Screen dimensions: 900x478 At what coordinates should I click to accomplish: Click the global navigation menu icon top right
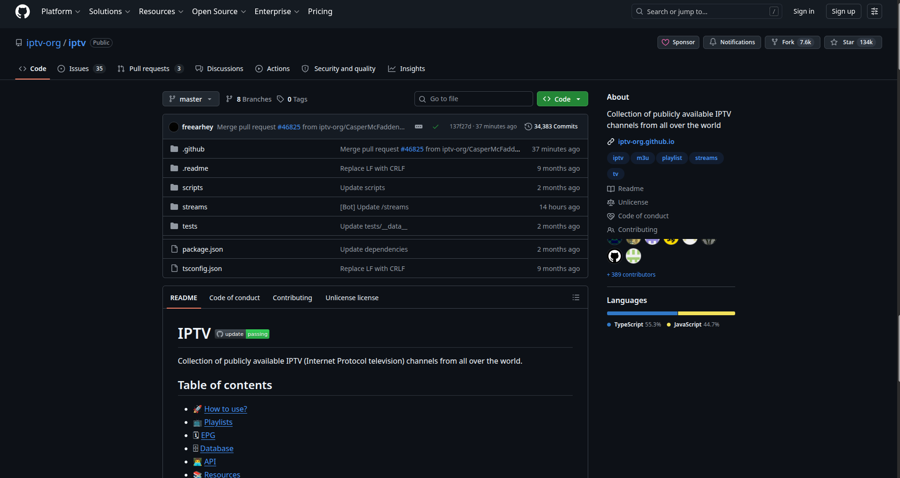coord(874,11)
